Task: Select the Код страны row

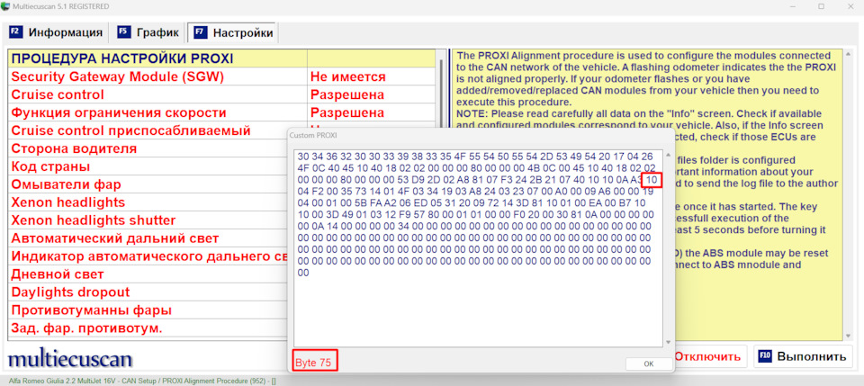Action: click(148, 166)
